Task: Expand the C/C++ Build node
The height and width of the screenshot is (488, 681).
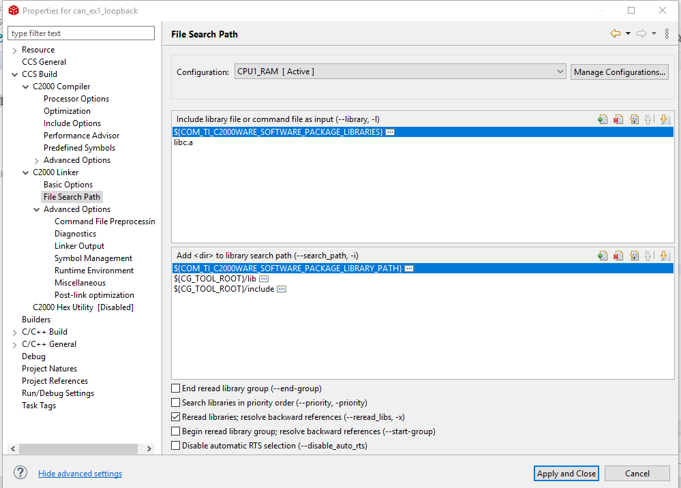Action: (x=15, y=333)
